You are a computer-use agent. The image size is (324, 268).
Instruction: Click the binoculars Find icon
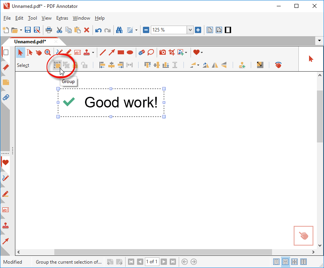(x=118, y=30)
